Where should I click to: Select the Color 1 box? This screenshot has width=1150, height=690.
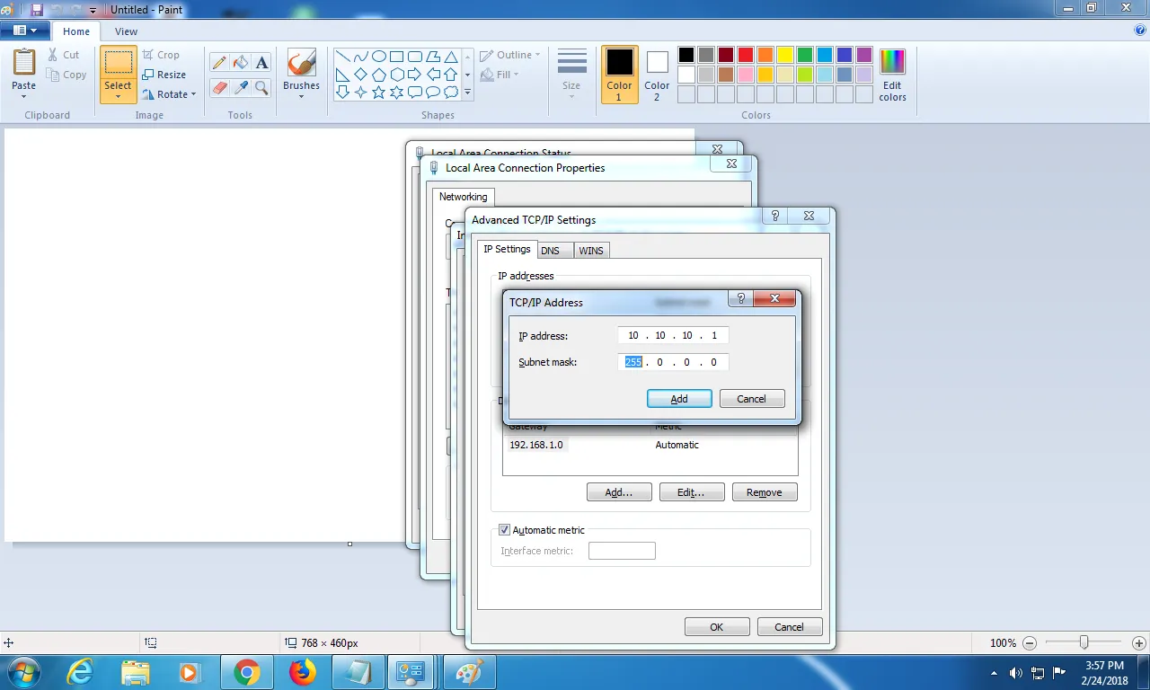(619, 75)
